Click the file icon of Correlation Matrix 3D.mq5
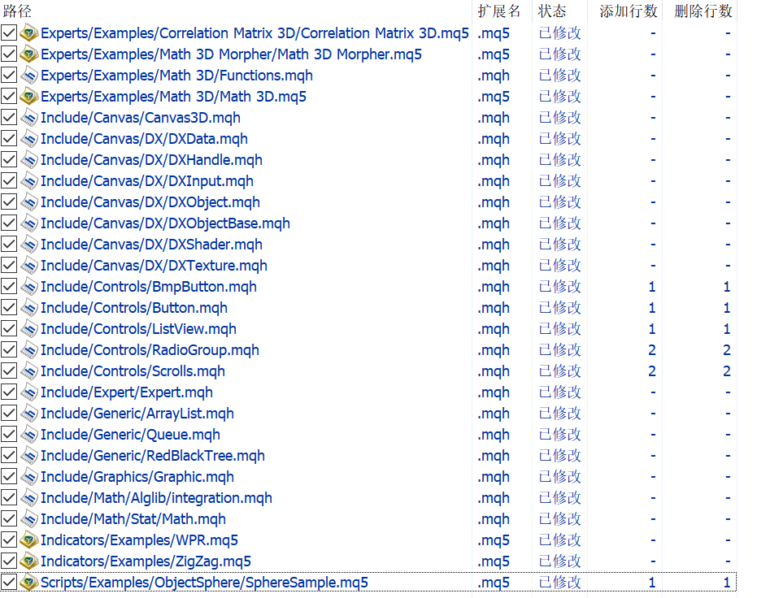Viewport: 757px width, 598px height. point(29,33)
